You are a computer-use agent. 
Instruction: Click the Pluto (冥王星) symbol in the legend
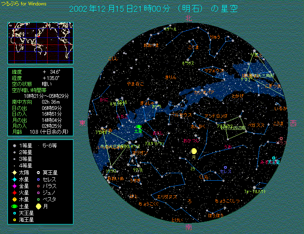pos(38,172)
